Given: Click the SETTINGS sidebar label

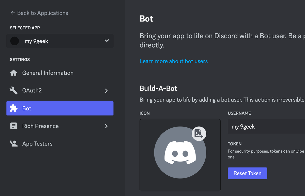Looking at the screenshot, I should [x=20, y=60].
